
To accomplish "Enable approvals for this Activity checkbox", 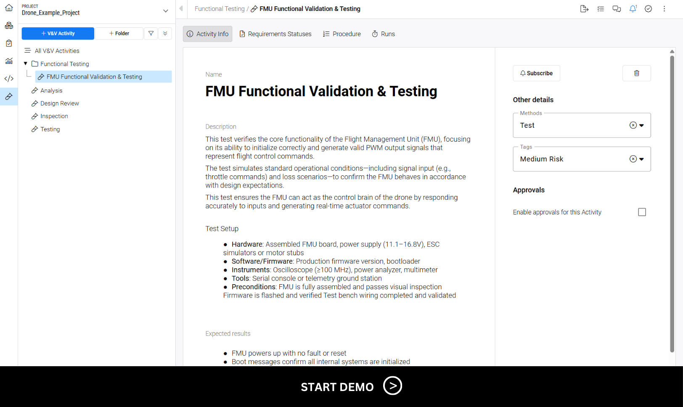I will click(642, 212).
